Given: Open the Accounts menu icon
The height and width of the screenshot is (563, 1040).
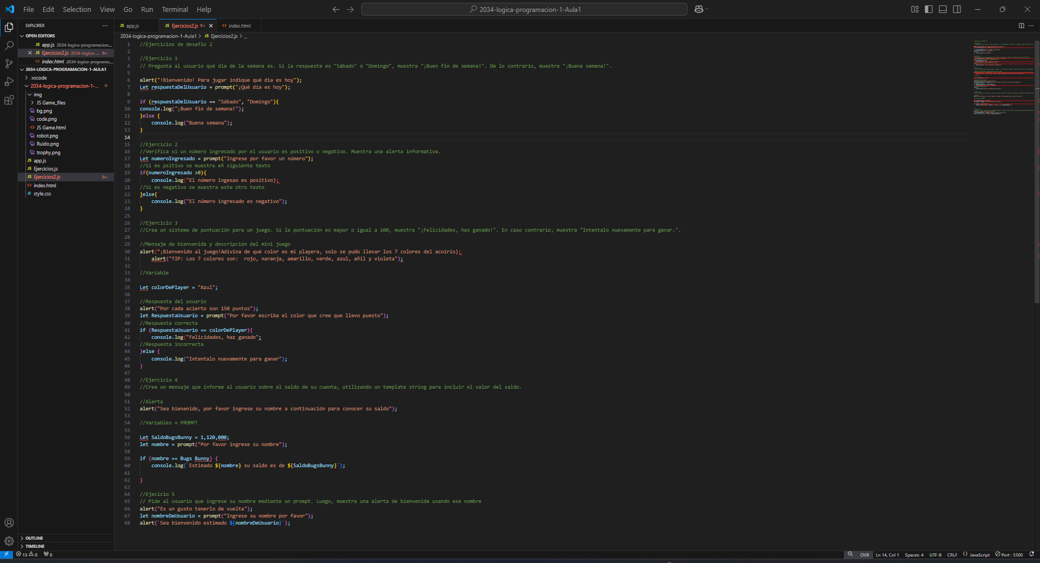Looking at the screenshot, I should (x=9, y=523).
